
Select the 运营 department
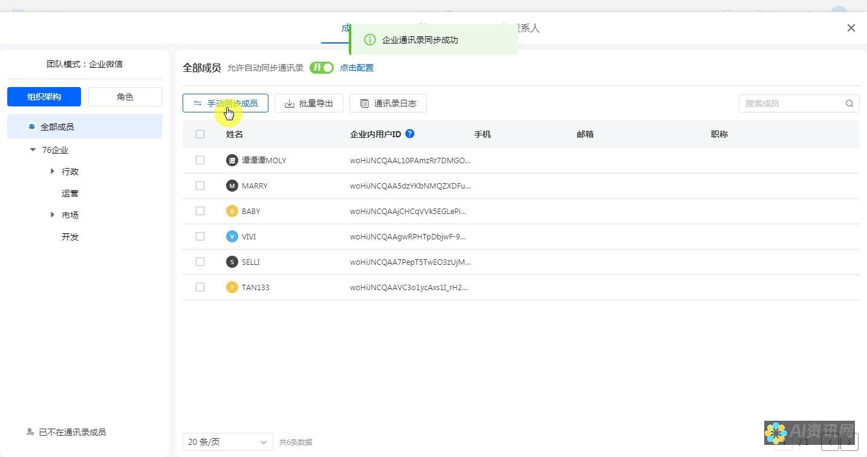(x=70, y=193)
